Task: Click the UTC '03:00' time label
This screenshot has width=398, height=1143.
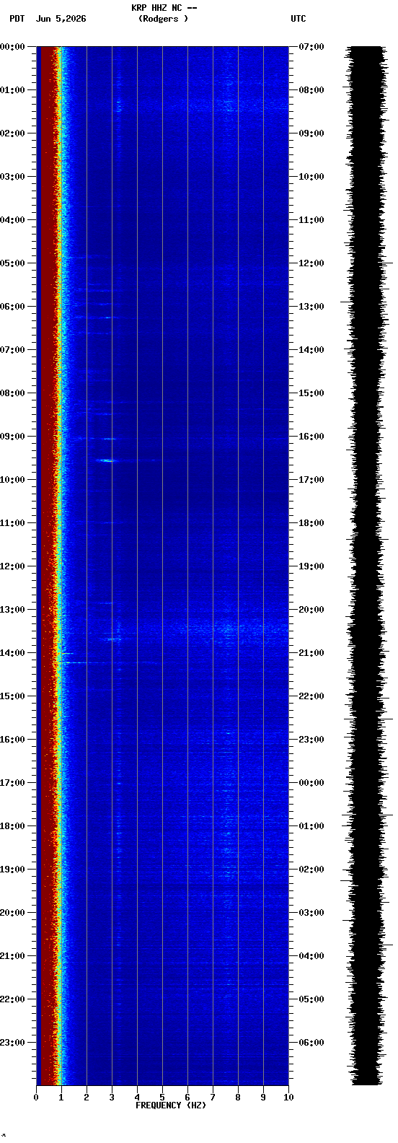Action: pyautogui.click(x=311, y=913)
